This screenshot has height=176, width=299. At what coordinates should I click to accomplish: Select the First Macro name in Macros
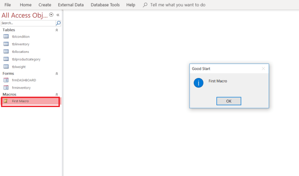click(20, 101)
